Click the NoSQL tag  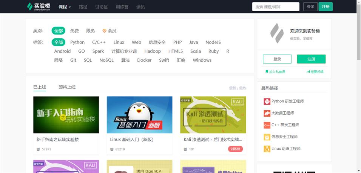(x=106, y=60)
